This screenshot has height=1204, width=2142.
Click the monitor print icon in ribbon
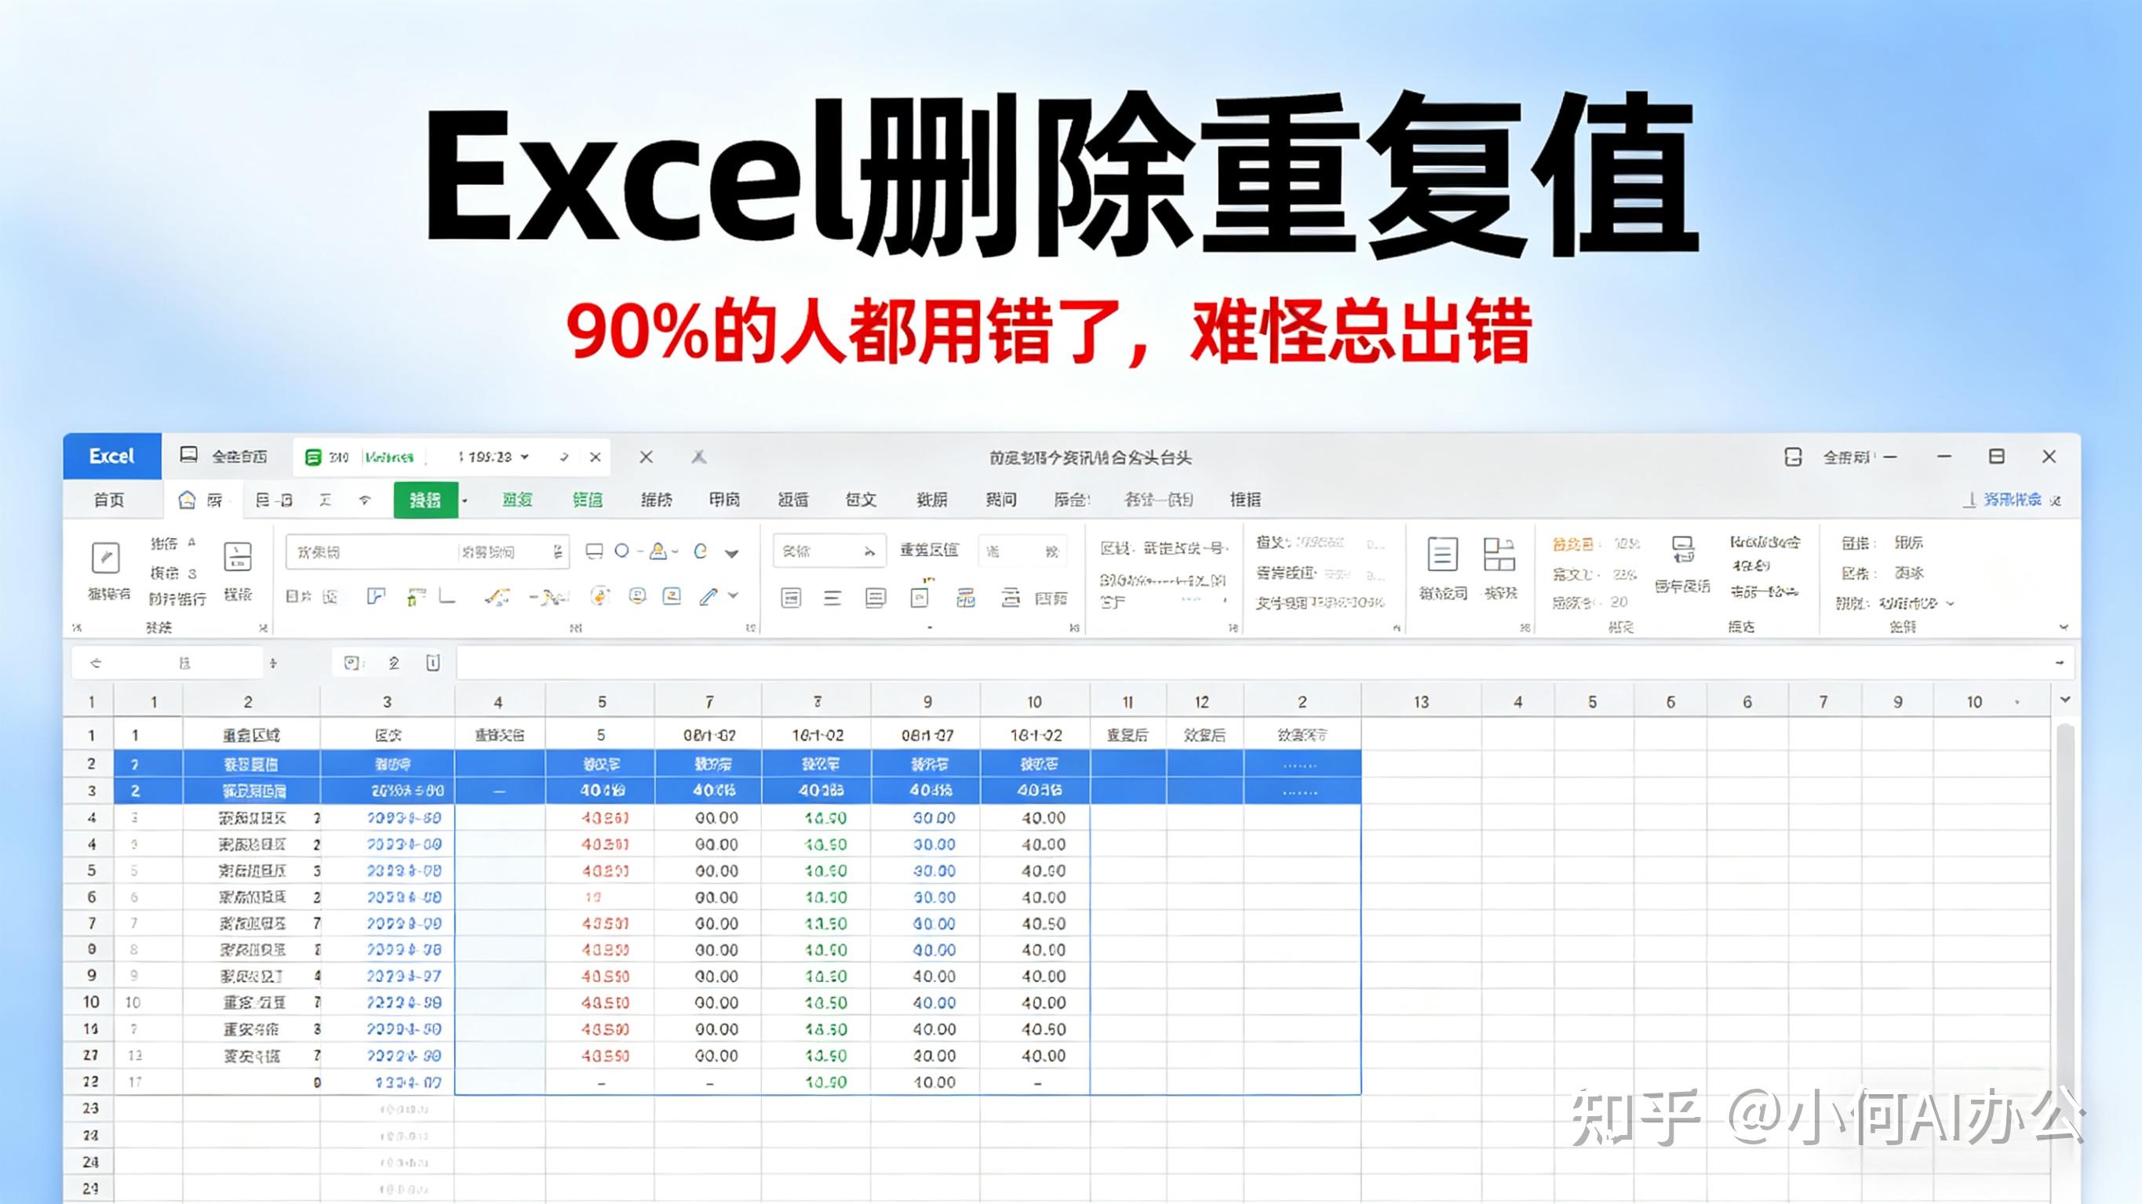coord(1683,550)
